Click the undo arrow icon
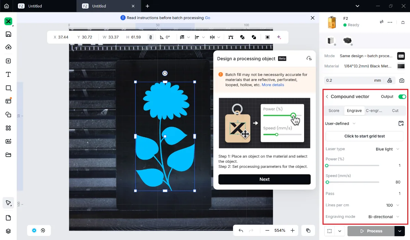Viewport: 410px width, 240px height. coord(241,230)
